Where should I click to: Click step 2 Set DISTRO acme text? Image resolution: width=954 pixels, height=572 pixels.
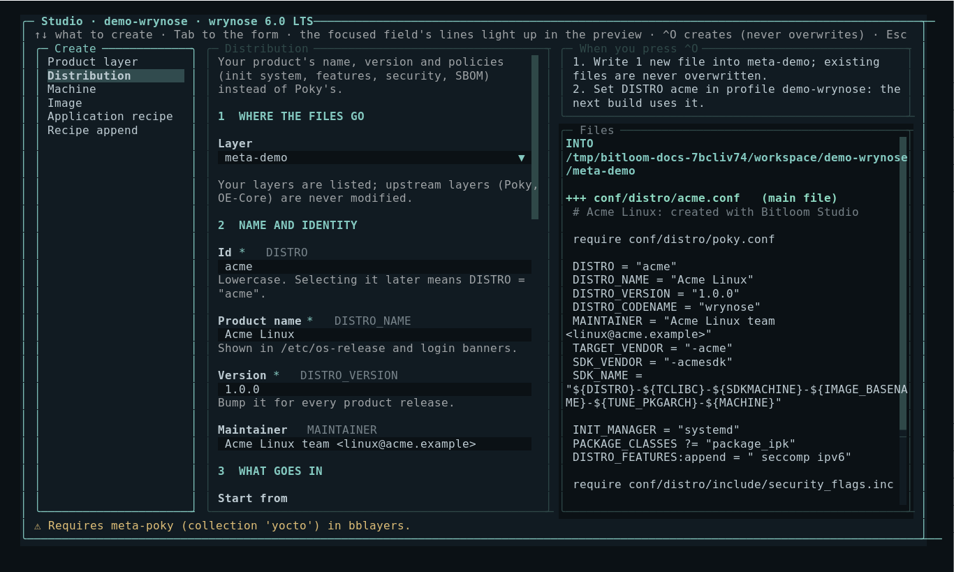point(737,96)
